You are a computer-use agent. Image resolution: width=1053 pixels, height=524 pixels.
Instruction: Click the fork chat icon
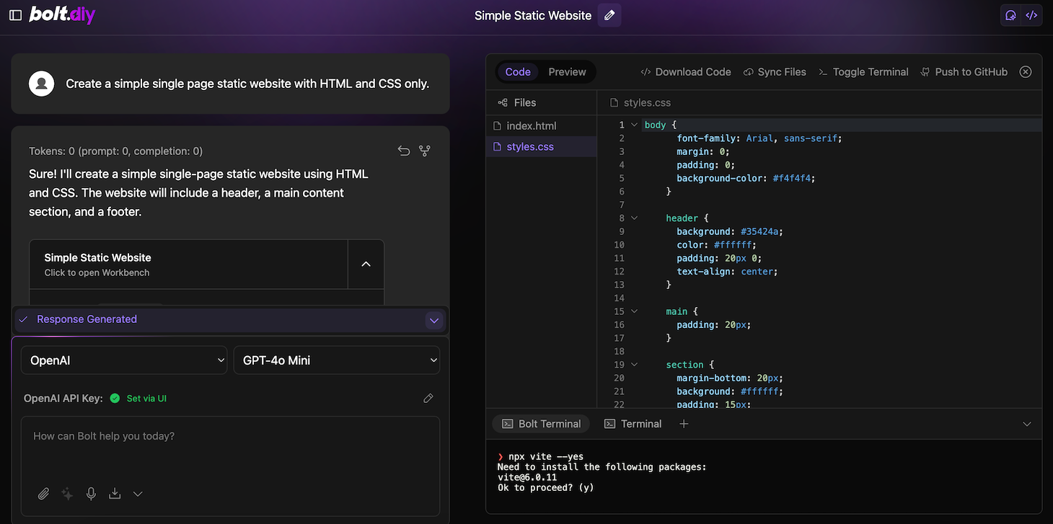425,151
